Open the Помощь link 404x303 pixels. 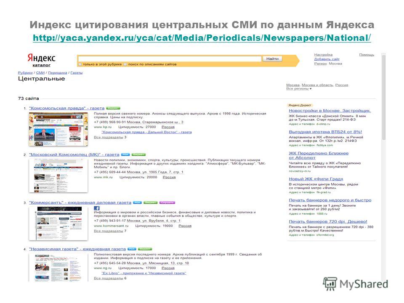[x=367, y=55]
